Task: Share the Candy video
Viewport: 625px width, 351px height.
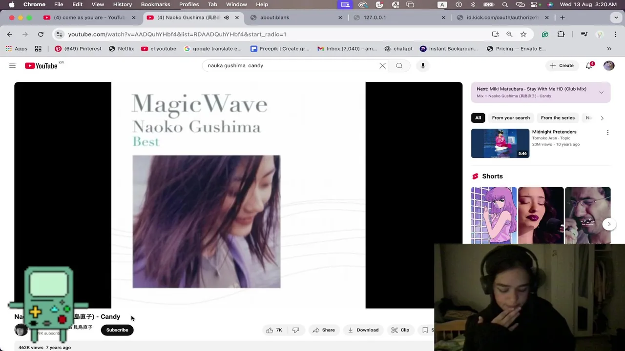Action: [324, 330]
